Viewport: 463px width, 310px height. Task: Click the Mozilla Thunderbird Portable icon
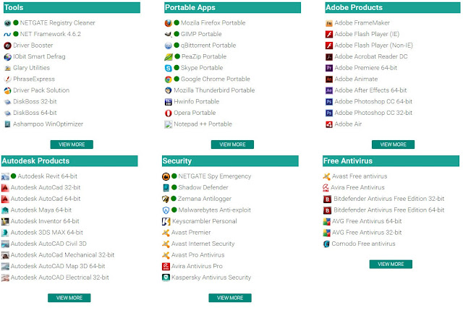168,90
